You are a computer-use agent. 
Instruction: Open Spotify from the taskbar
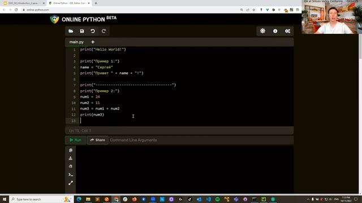click(x=217, y=199)
